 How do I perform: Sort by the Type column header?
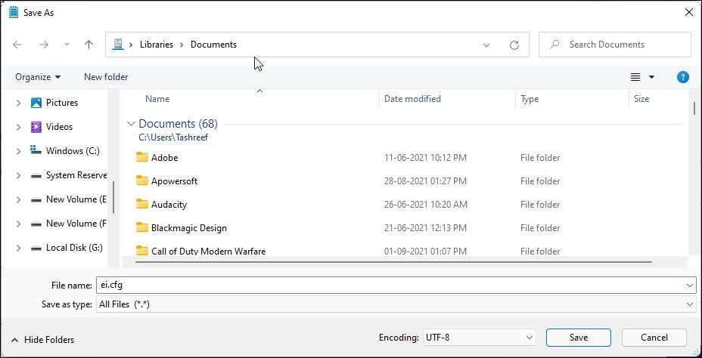(x=530, y=99)
